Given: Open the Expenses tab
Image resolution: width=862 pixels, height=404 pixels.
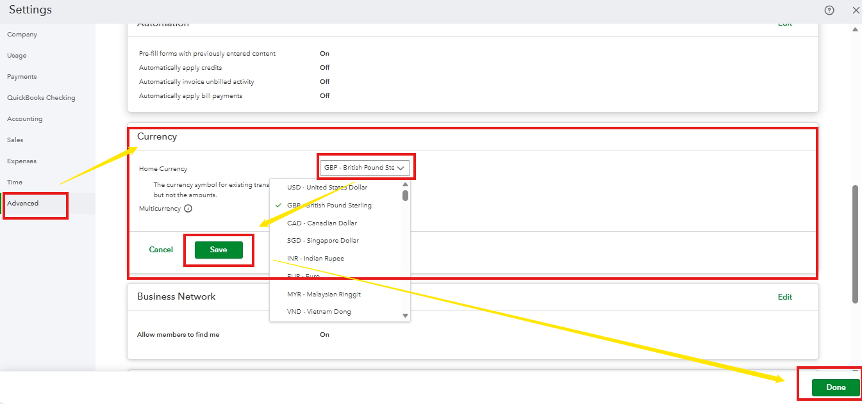Looking at the screenshot, I should click(22, 161).
